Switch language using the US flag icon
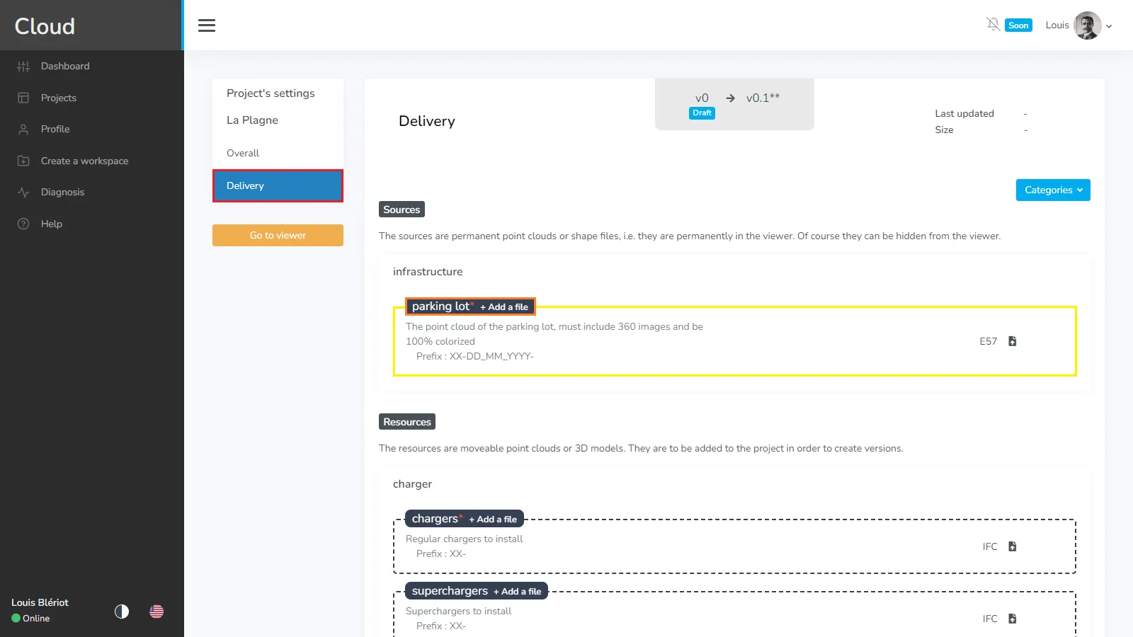This screenshot has height=637, width=1133. (156, 612)
